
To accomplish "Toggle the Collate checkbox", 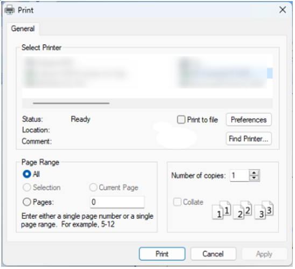I will pos(177,202).
